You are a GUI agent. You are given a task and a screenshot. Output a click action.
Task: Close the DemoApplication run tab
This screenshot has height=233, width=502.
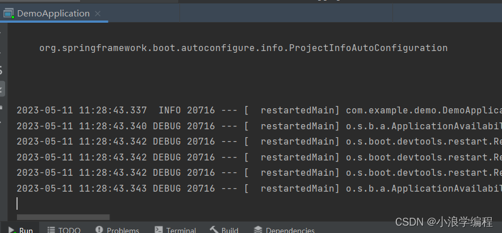[x=98, y=14]
